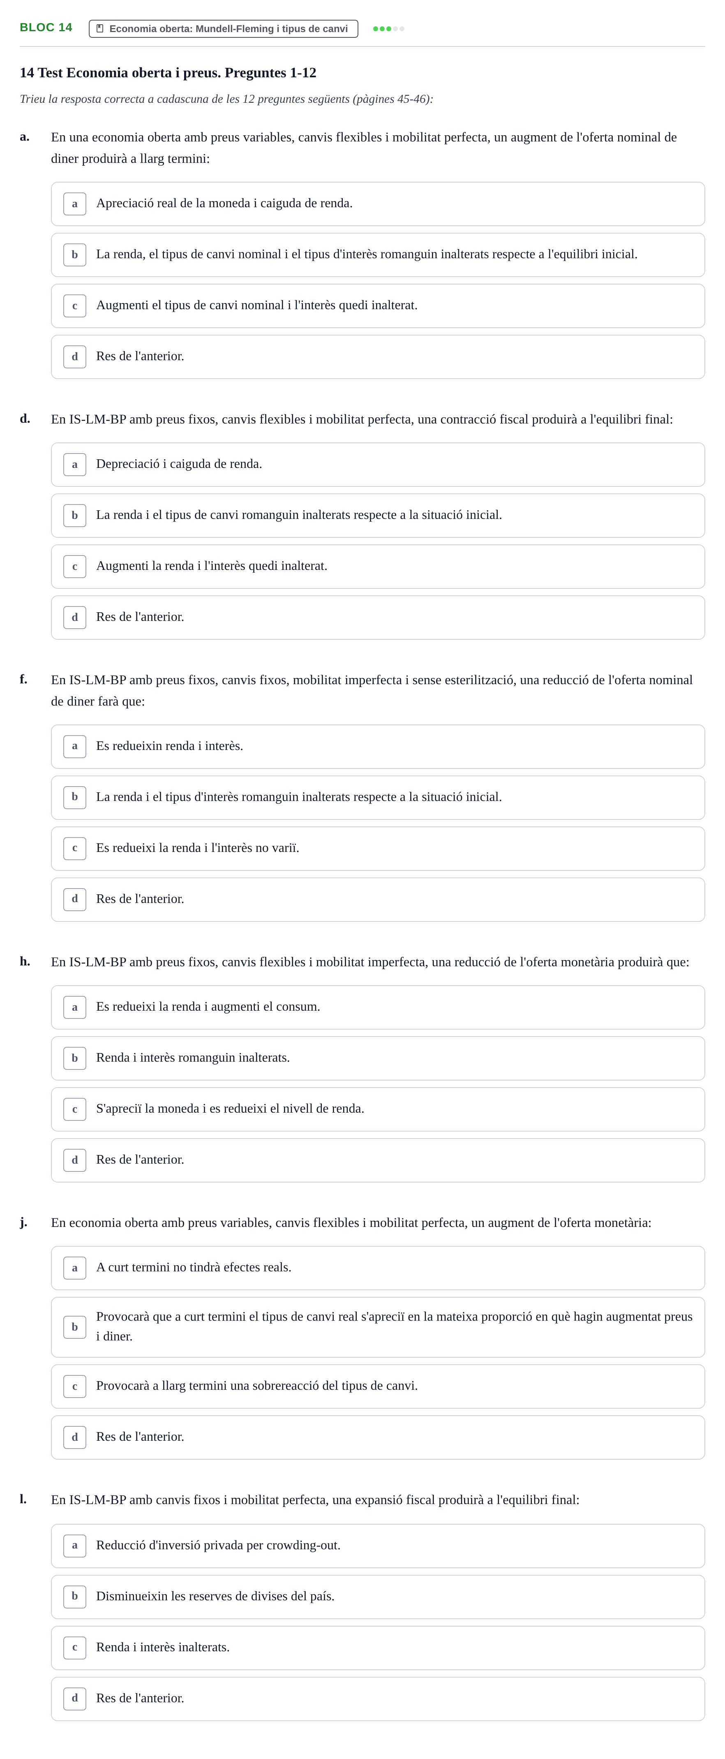This screenshot has height=1759, width=725.
Task: Select 'Es redueixi la renda i l'interès no variï'
Action: [x=378, y=848]
